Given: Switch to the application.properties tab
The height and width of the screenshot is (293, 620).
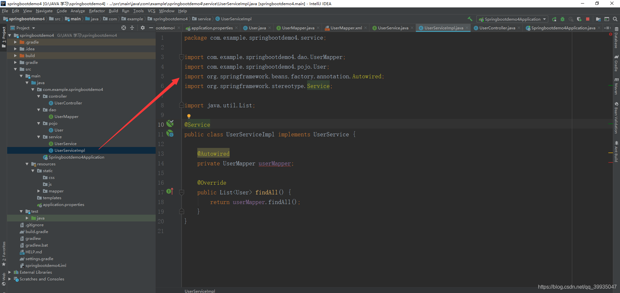Looking at the screenshot, I should [x=212, y=28].
